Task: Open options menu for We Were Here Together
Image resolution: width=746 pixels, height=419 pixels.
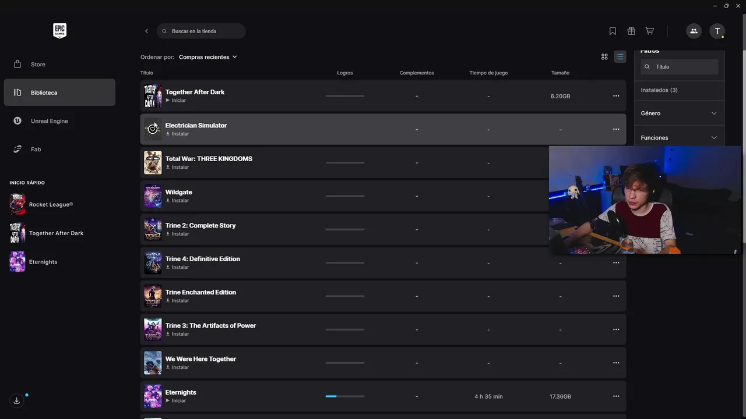Action: (x=616, y=363)
